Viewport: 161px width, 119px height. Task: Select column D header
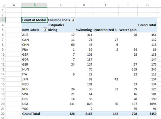click(x=84, y=5)
